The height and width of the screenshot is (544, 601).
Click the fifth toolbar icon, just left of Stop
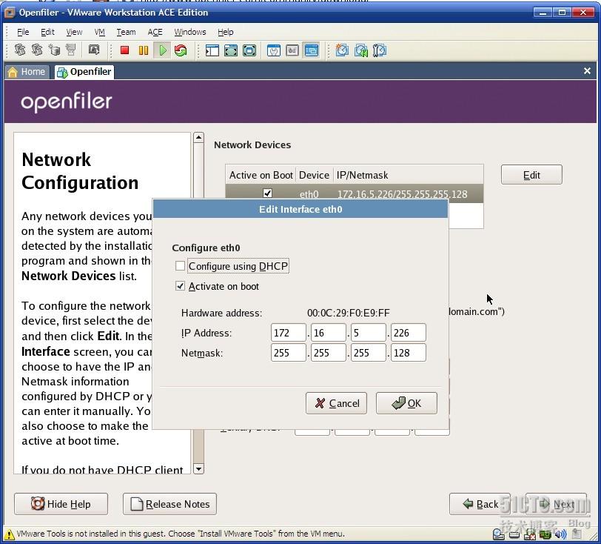[x=94, y=50]
